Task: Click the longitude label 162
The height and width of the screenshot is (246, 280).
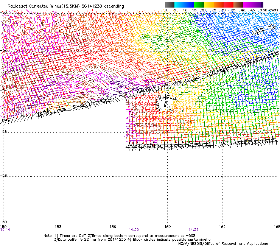Action: coord(222,227)
